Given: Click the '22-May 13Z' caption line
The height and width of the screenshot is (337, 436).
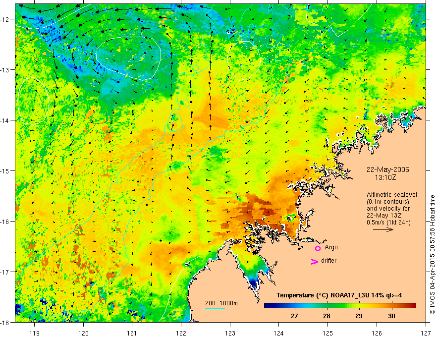Looking at the screenshot, I should [384, 216].
